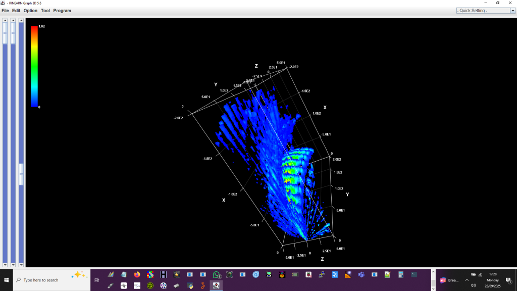The height and width of the screenshot is (291, 517).
Task: Open the Calculator taskbar icon
Action: pyautogui.click(x=400, y=275)
